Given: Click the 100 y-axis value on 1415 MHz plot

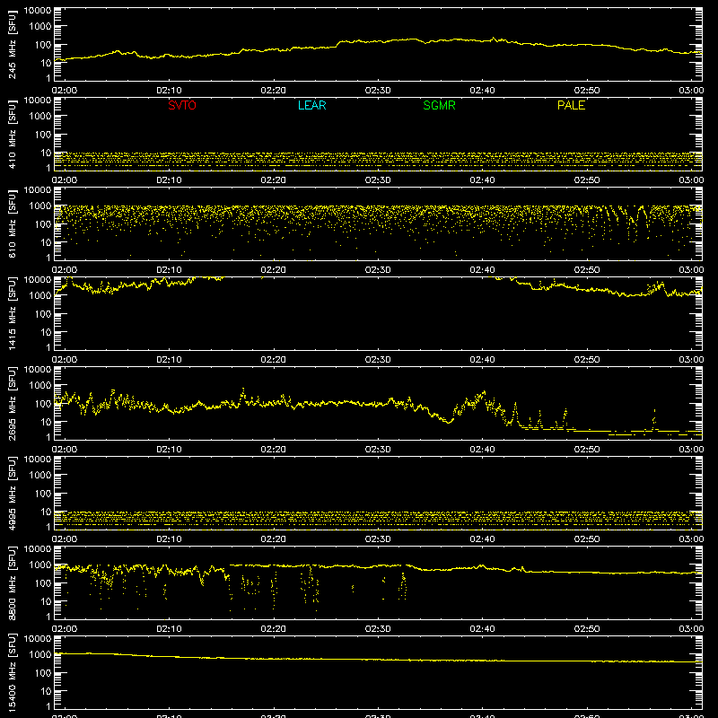Looking at the screenshot, I should (x=43, y=314).
